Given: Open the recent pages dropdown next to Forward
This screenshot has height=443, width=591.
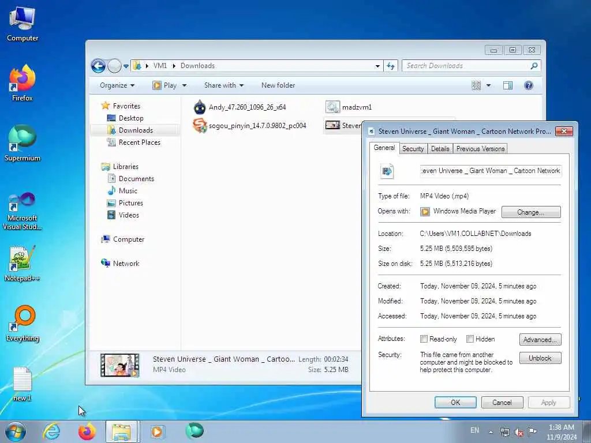Looking at the screenshot, I should point(126,66).
